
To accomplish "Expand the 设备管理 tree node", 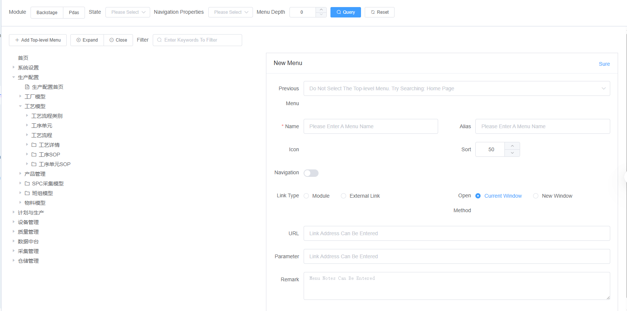I will 14,222.
